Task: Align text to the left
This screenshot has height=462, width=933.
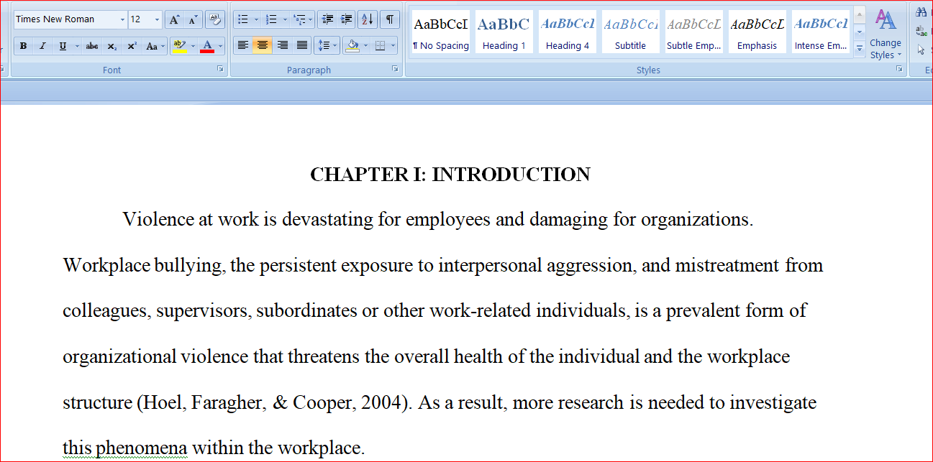Action: click(x=243, y=46)
